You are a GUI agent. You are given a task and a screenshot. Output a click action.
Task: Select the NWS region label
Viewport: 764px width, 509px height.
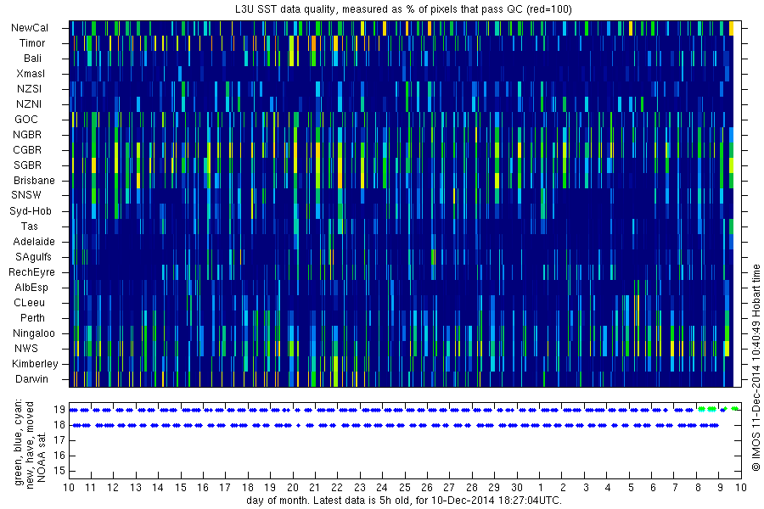[25, 349]
